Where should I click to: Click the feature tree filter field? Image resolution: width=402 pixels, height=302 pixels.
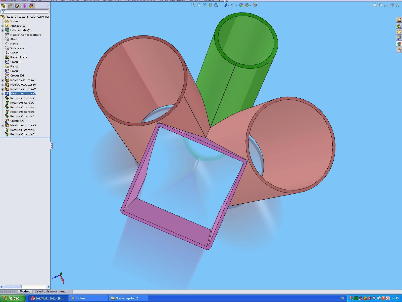point(25,11)
